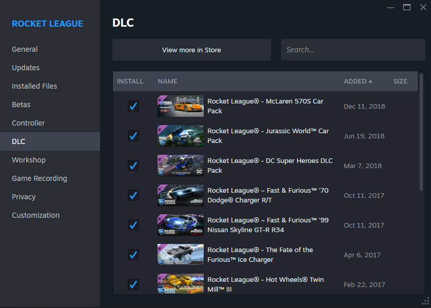This screenshot has width=431, height=308.
Task: Toggle install for Hot Wheels Twin Mill III
Action: click(133, 283)
